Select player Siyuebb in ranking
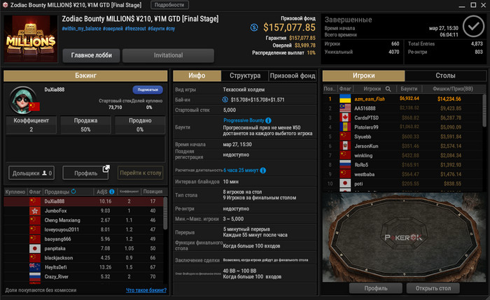 [x=402, y=137]
